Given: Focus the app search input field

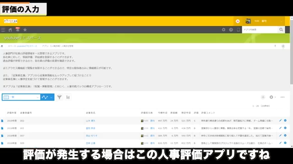Looking at the screenshot, I should click(260, 30).
